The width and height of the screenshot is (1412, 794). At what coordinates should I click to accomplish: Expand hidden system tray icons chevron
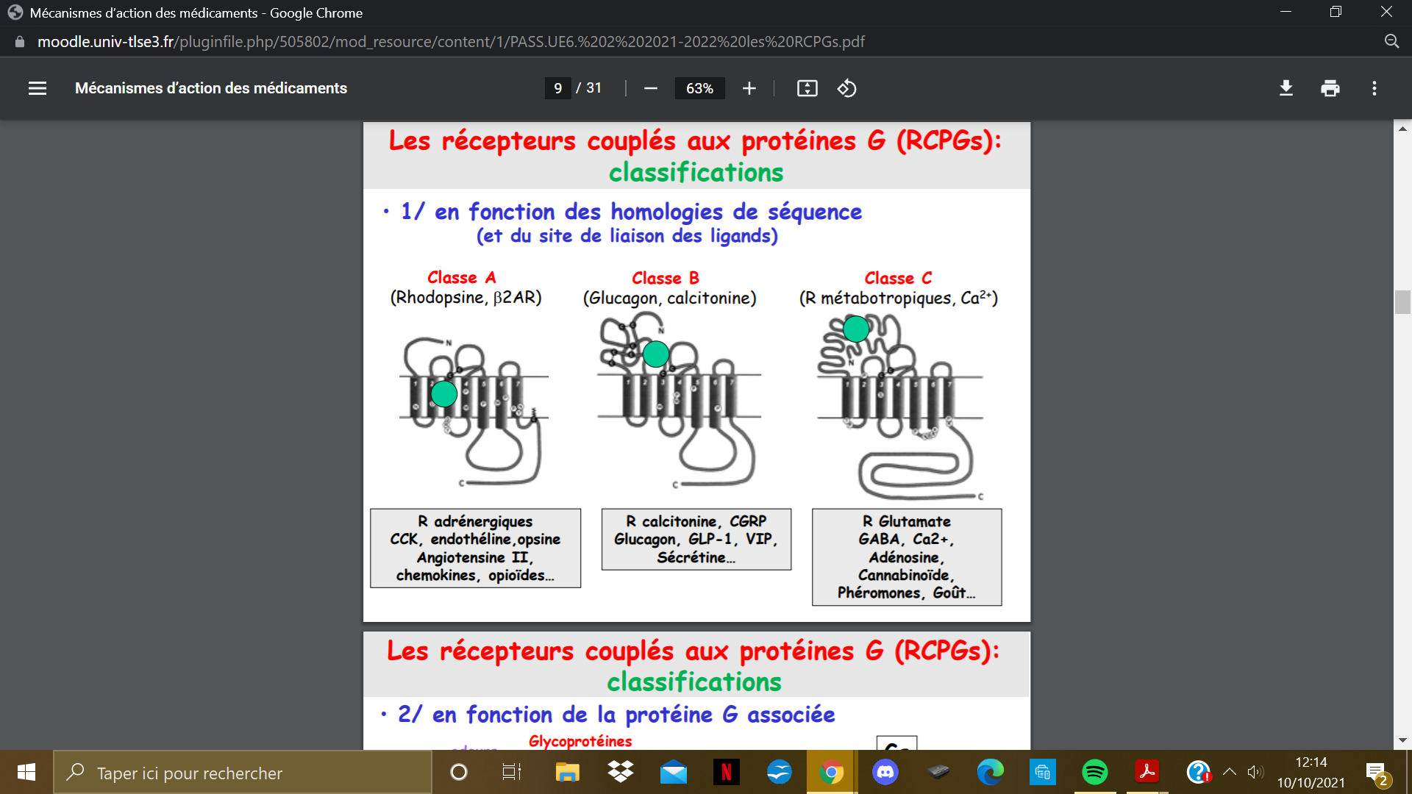point(1229,772)
